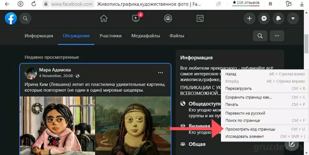Image resolution: width=309 pixels, height=155 pixels.
Task: Choose Перезагрузить in the context menu
Action: [x=265, y=89]
